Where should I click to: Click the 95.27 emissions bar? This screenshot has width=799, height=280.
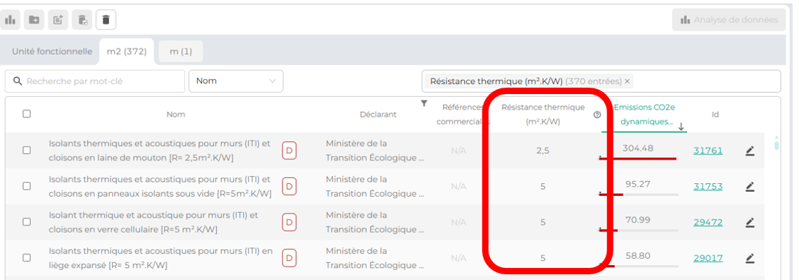tap(638, 195)
